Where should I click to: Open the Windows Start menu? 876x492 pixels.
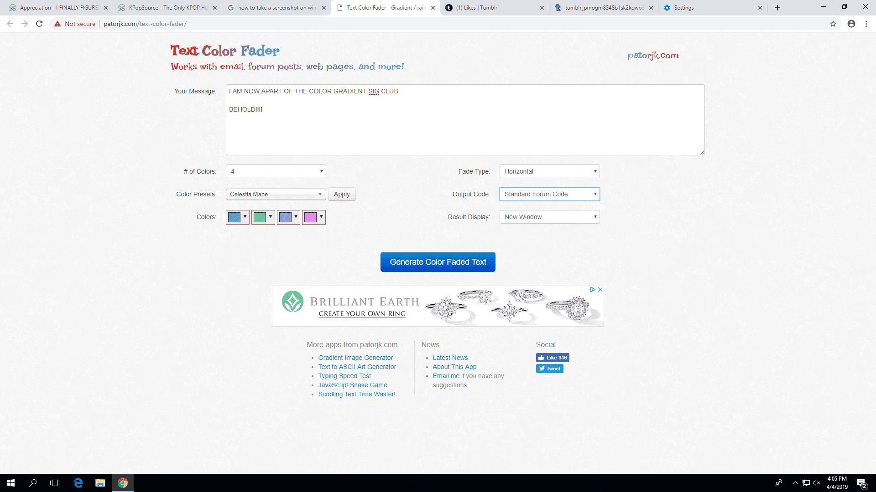11,483
